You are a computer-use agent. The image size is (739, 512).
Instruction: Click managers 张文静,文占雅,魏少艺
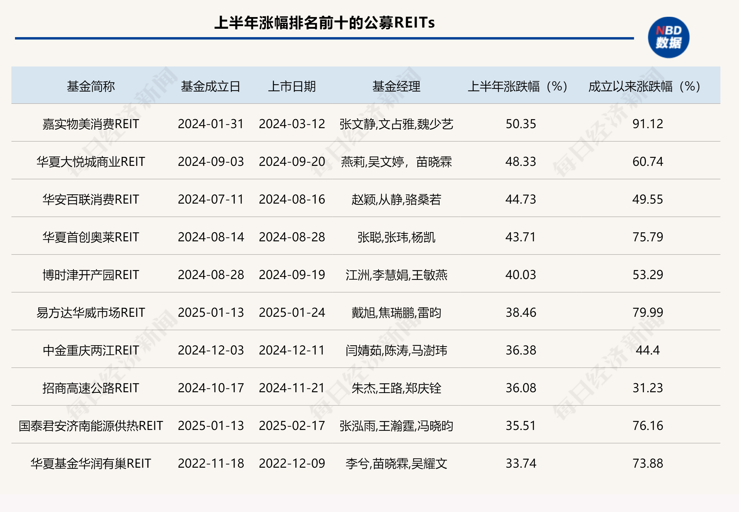pyautogui.click(x=396, y=124)
